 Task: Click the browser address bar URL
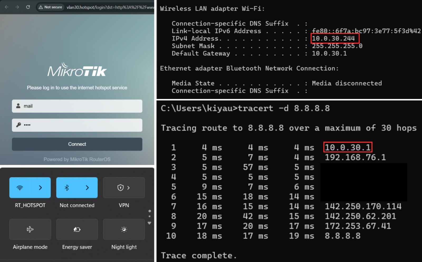[110, 7]
